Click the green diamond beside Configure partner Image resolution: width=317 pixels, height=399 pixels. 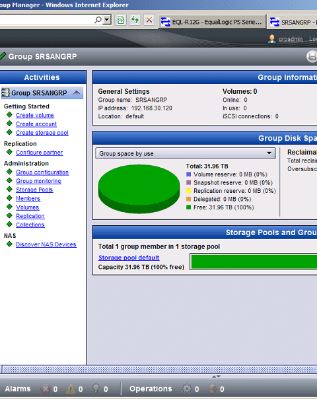(9, 152)
